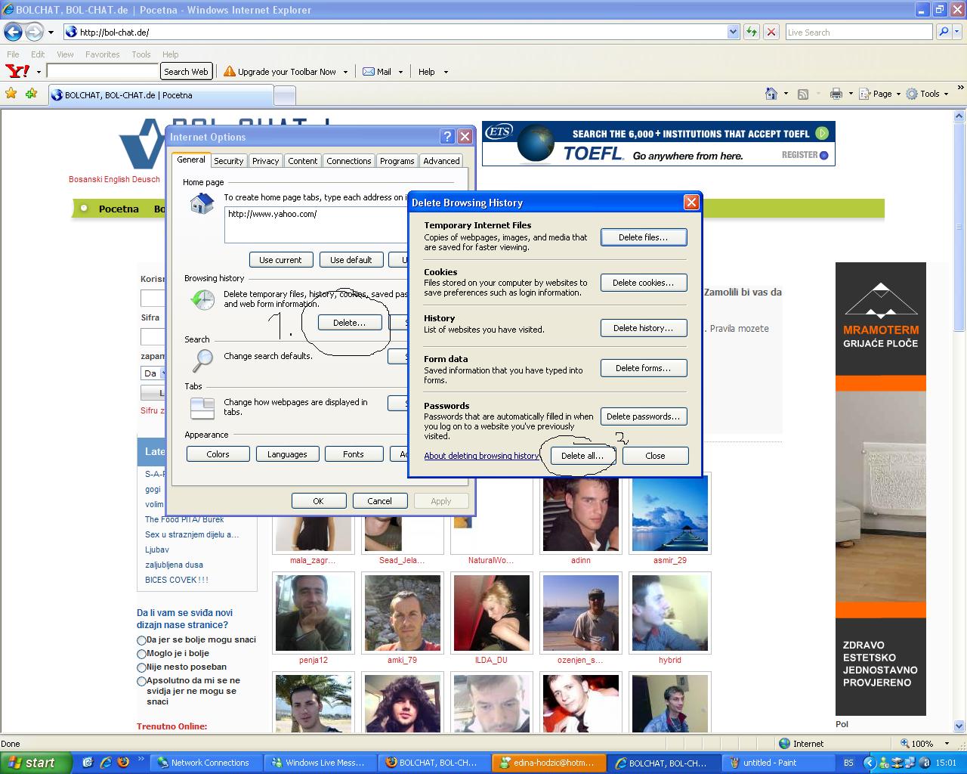The image size is (967, 774).
Task: Click the Home page icon in toolbar
Action: pyautogui.click(x=771, y=94)
